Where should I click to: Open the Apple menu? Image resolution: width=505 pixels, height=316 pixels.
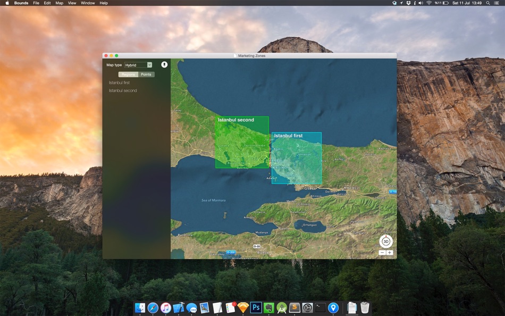click(7, 3)
